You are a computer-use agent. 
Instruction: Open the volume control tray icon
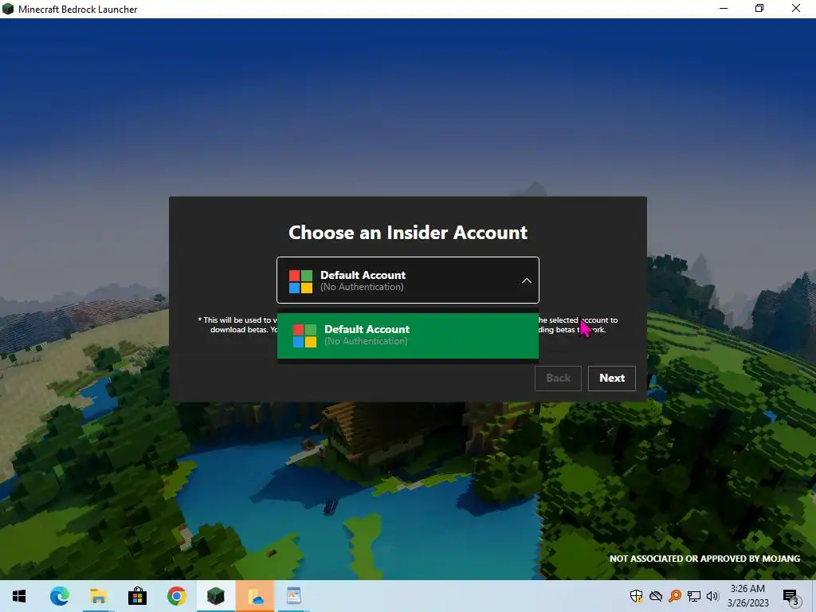click(x=712, y=596)
